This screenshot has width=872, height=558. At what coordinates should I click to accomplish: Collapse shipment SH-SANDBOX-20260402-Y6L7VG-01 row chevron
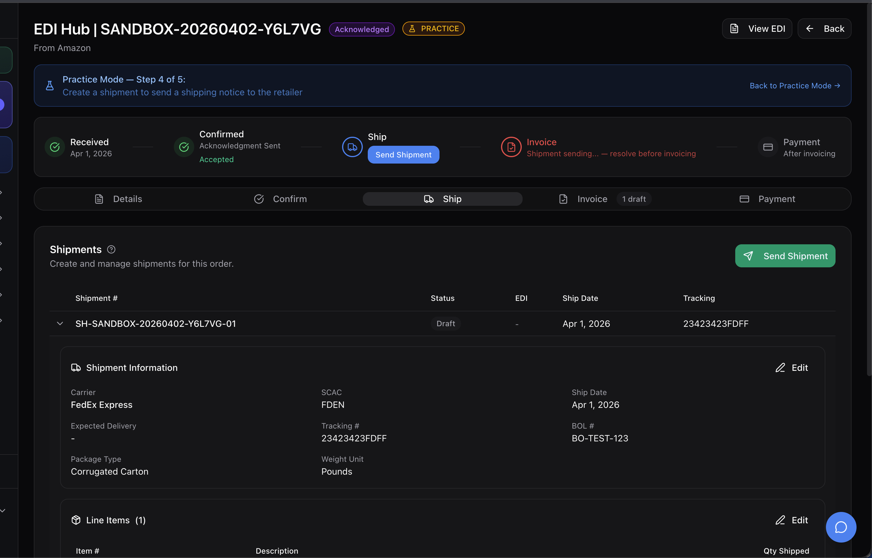pyautogui.click(x=60, y=324)
